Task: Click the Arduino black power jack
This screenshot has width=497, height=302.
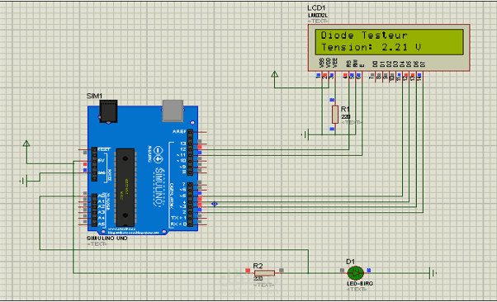Action: point(108,111)
